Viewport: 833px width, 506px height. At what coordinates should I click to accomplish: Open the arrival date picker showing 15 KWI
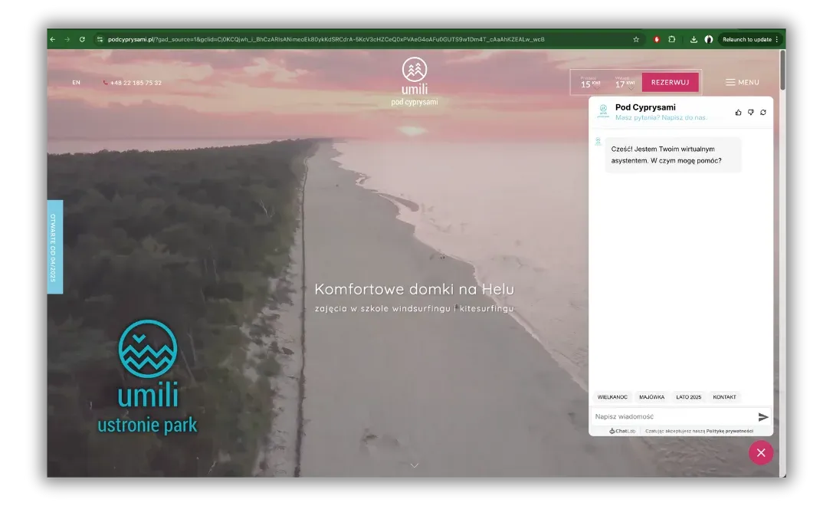pyautogui.click(x=590, y=83)
